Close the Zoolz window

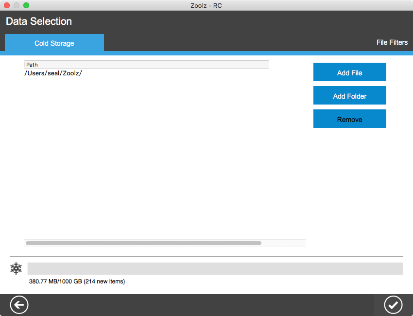pos(7,5)
